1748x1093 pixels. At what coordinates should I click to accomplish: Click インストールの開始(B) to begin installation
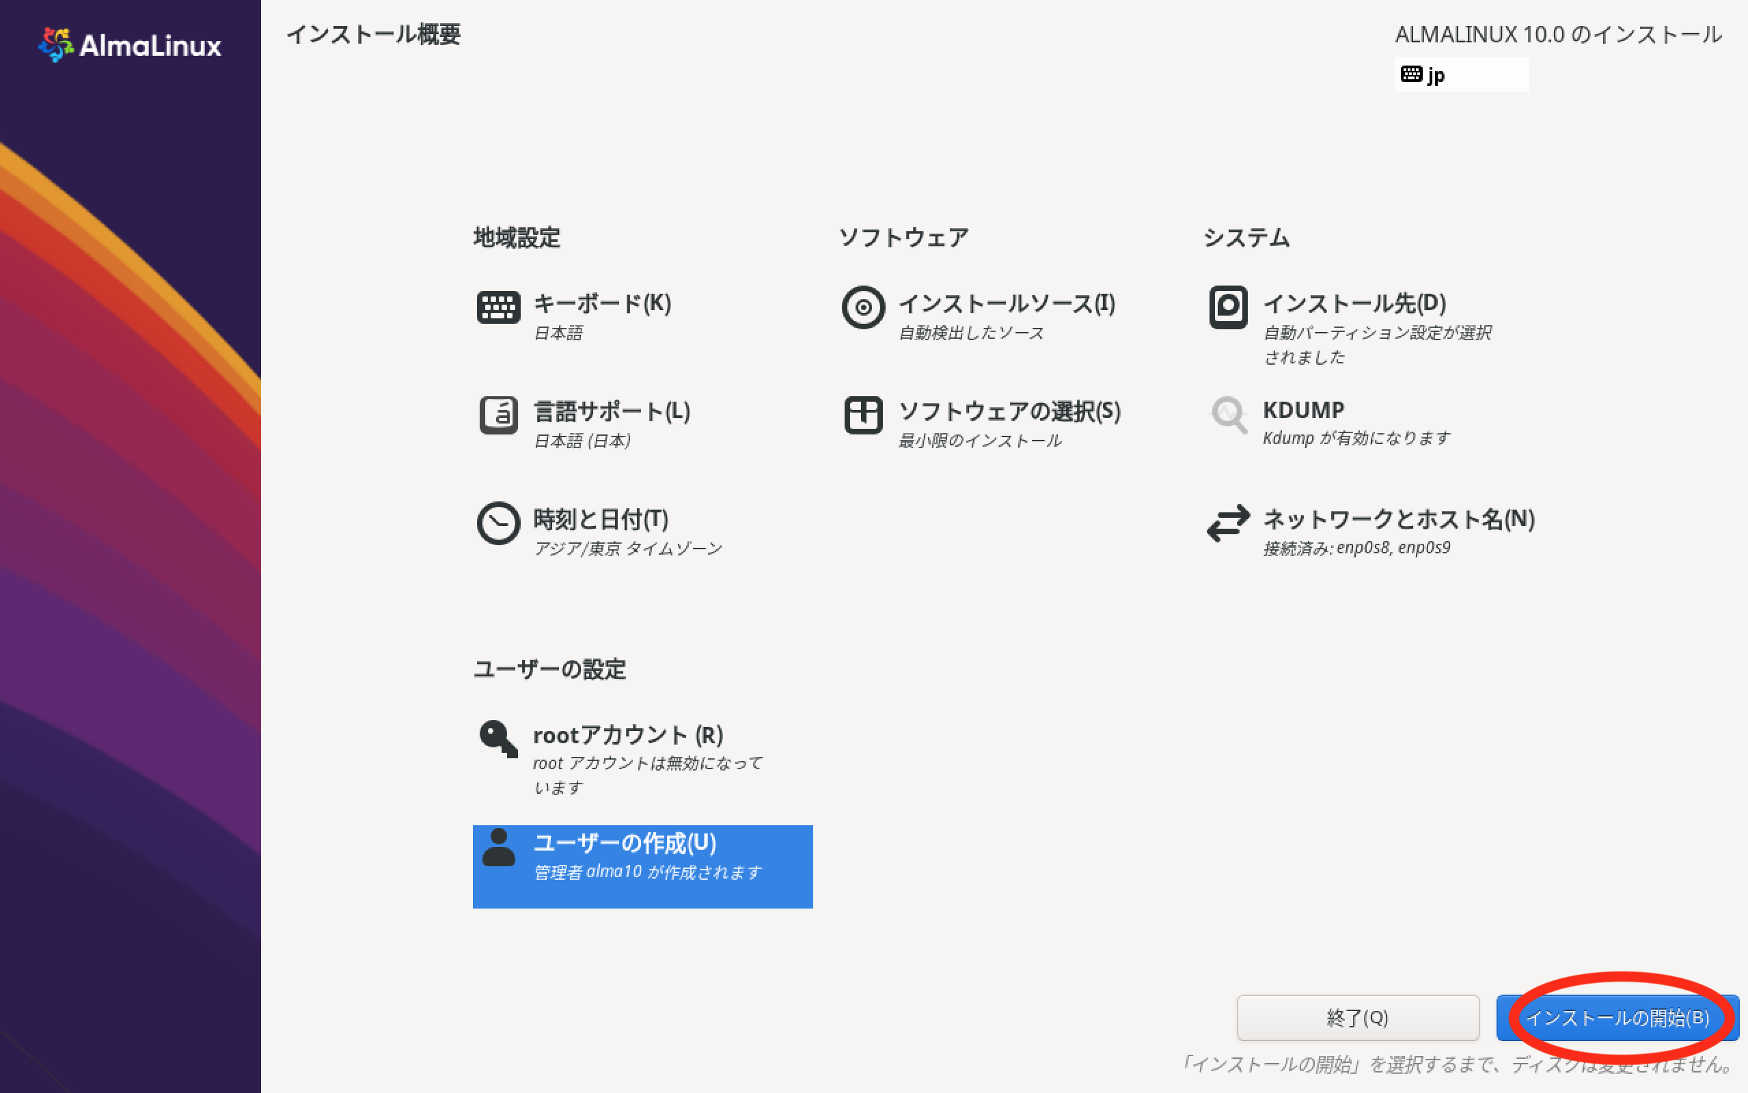pos(1617,1018)
